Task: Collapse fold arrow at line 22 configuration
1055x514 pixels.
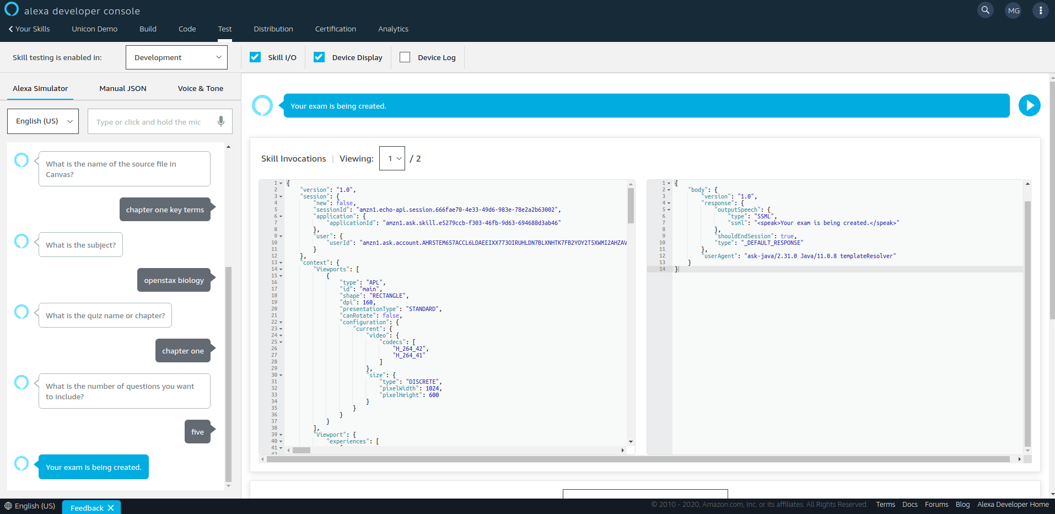Action: click(281, 322)
